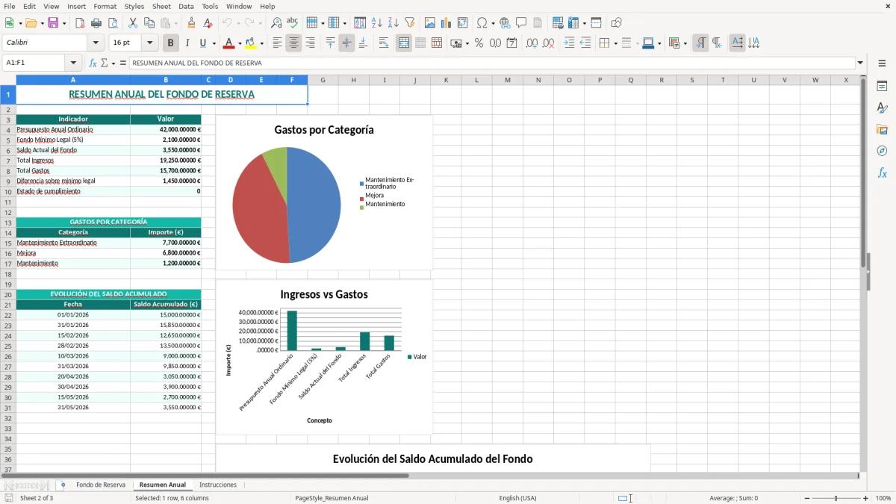Viewport: 896px width, 504px height.
Task: Click the Cut scissors icon
Action: tap(132, 23)
